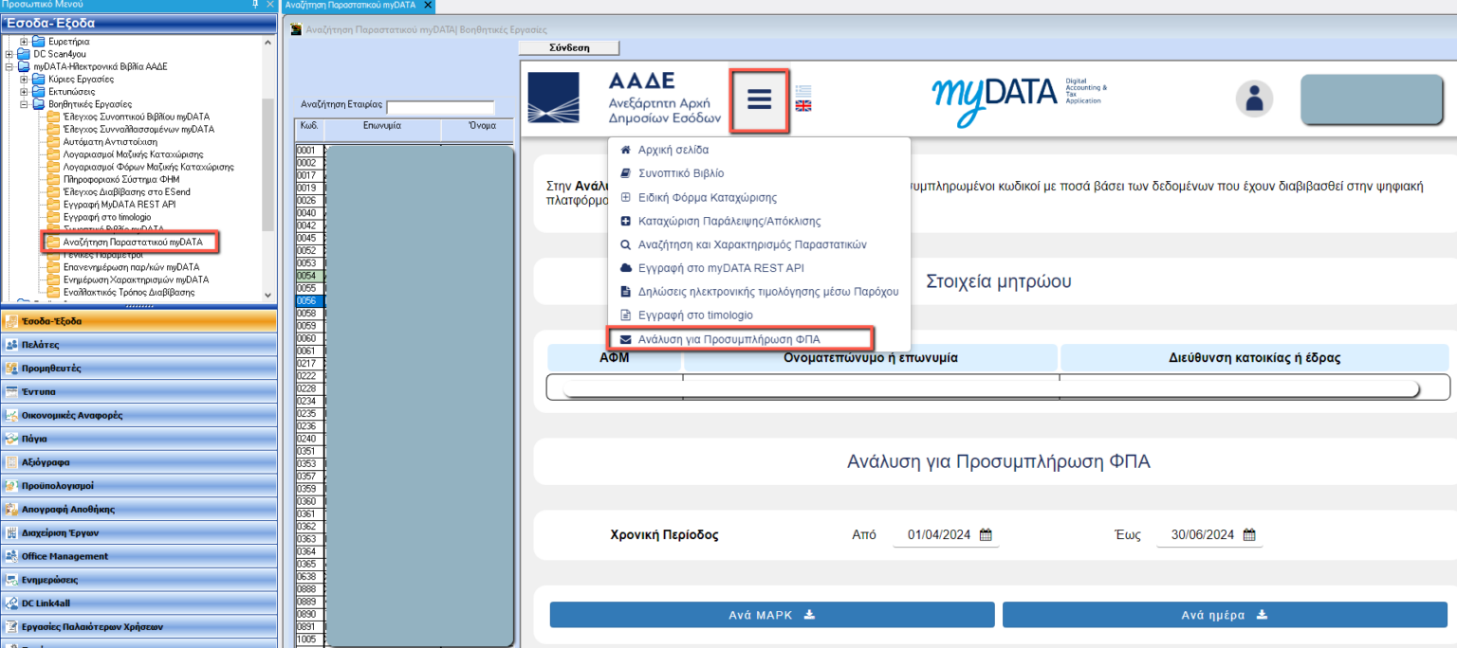
Task: Switch language with the UK flag icon
Action: pyautogui.click(x=802, y=106)
